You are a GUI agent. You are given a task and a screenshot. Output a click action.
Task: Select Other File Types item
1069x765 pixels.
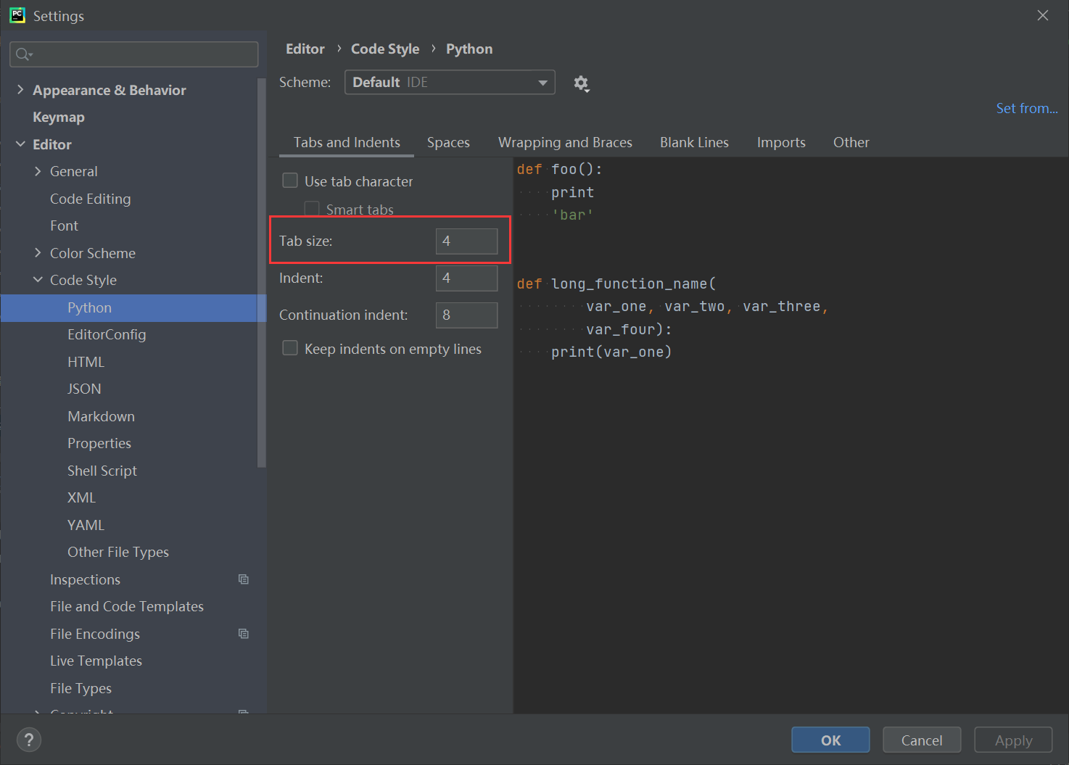pos(118,552)
